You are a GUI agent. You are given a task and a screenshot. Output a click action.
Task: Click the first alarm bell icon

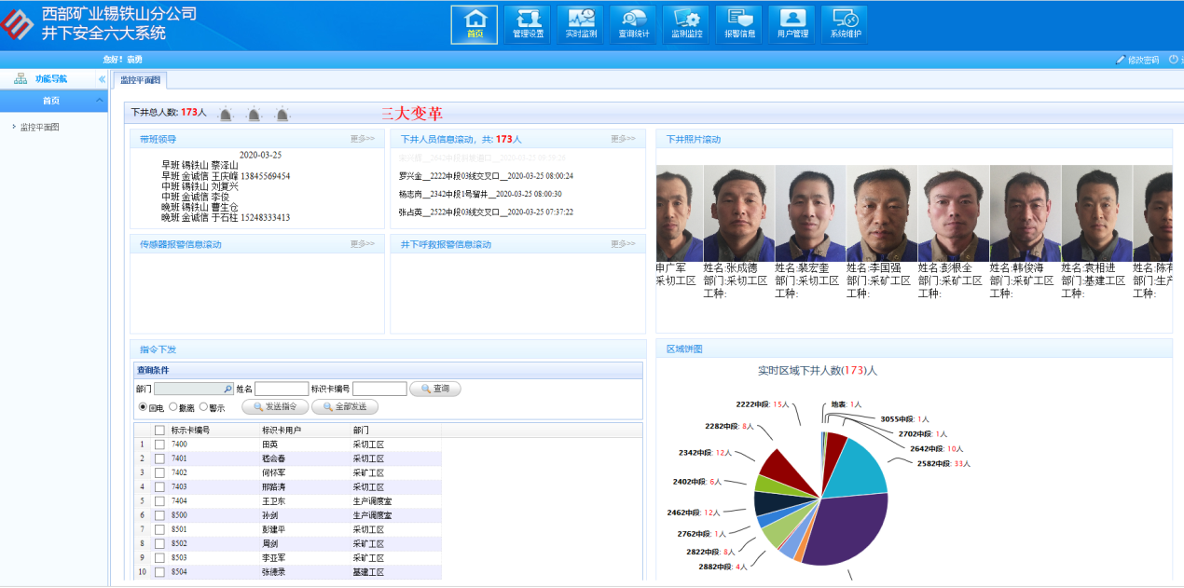click(x=225, y=115)
